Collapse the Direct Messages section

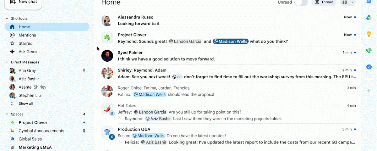click(7, 62)
